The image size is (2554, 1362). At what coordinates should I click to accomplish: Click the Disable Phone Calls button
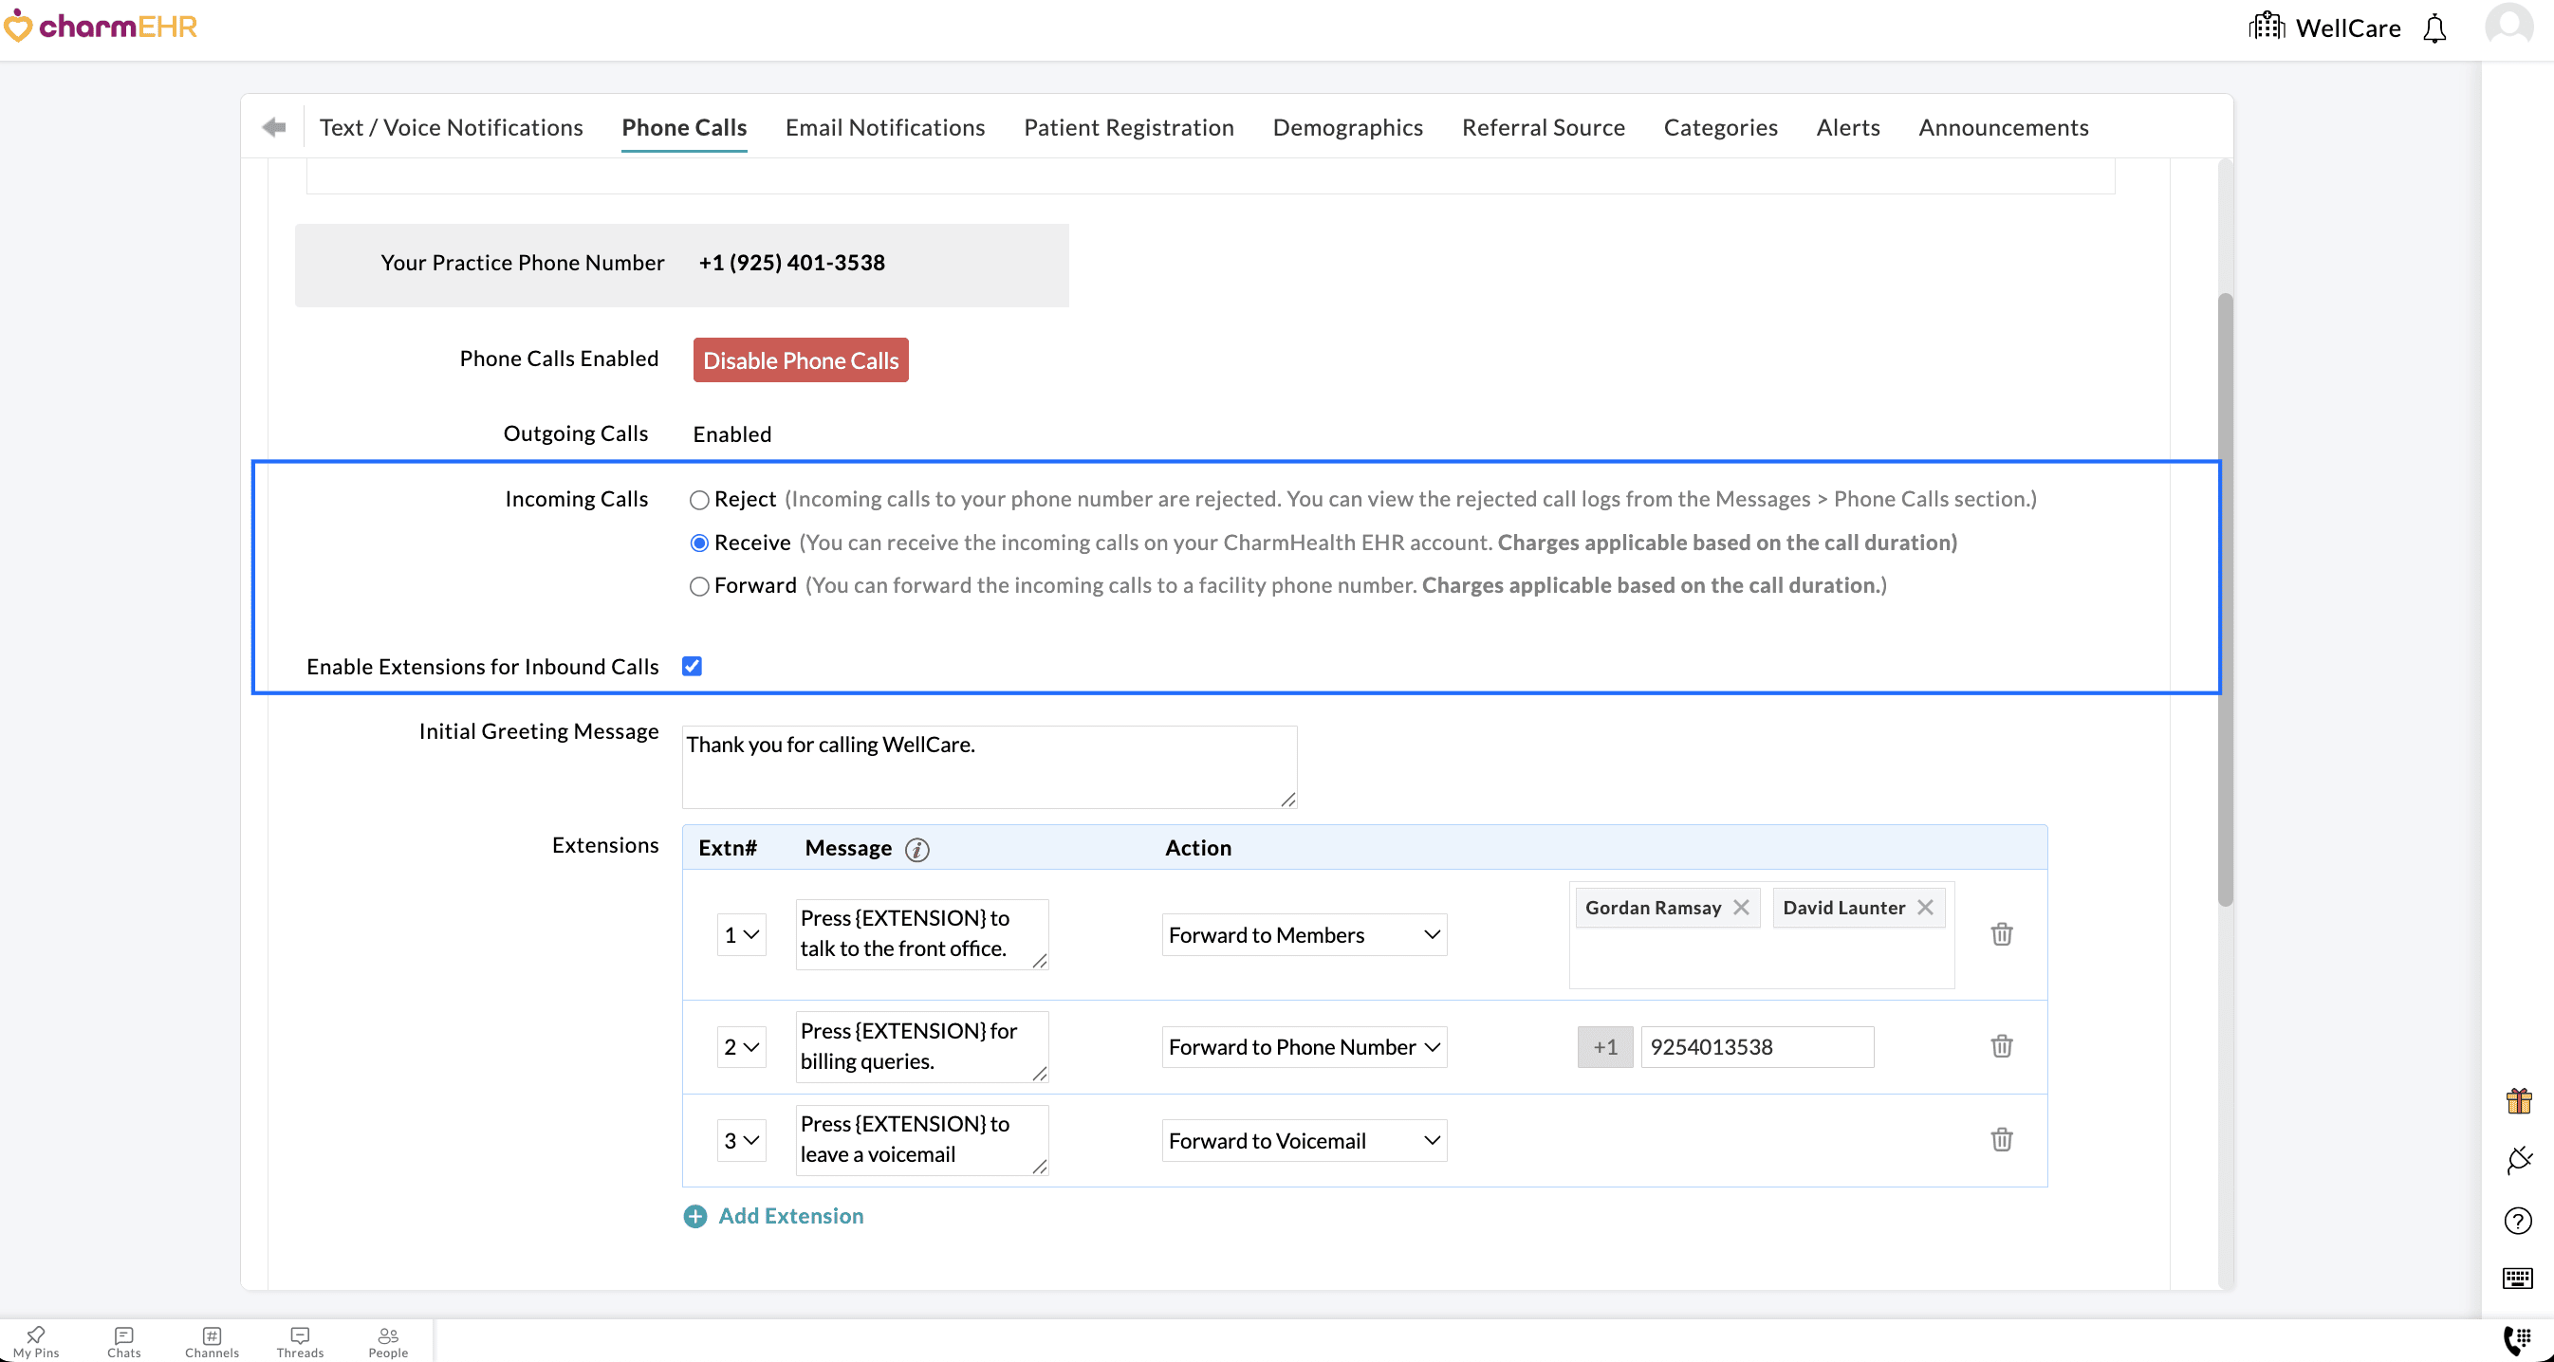click(801, 360)
